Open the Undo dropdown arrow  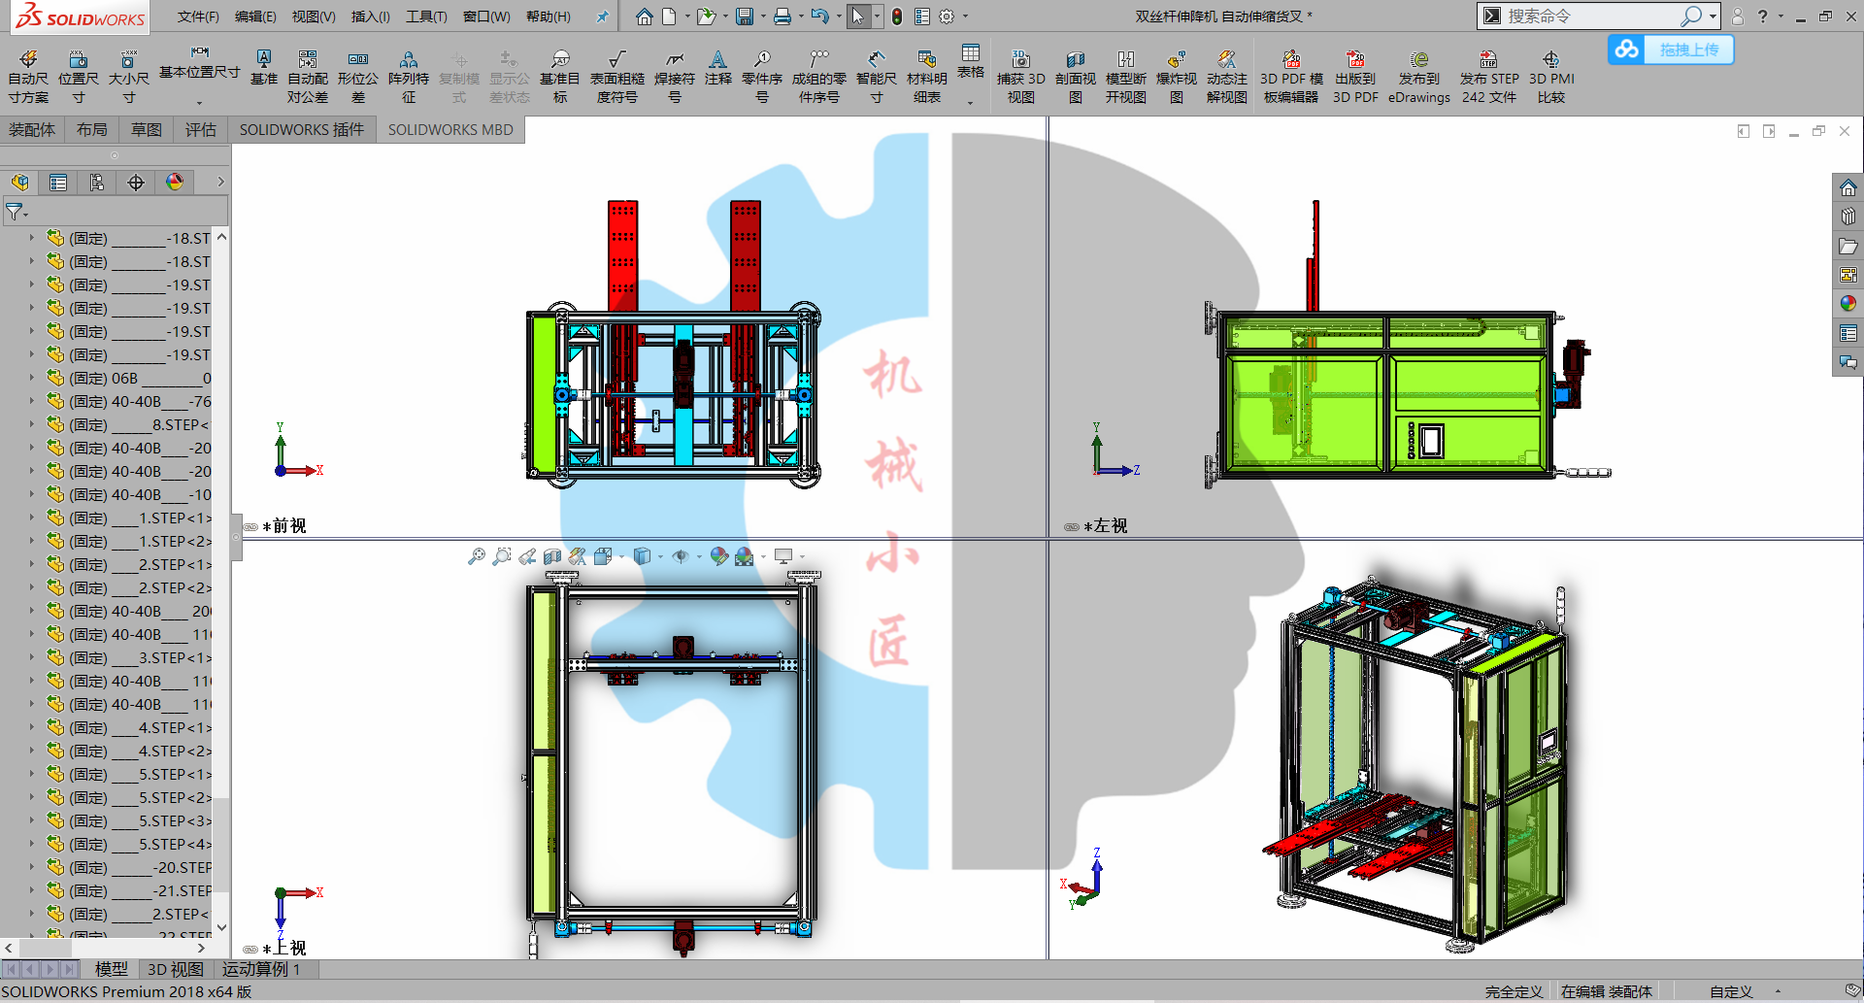[837, 17]
